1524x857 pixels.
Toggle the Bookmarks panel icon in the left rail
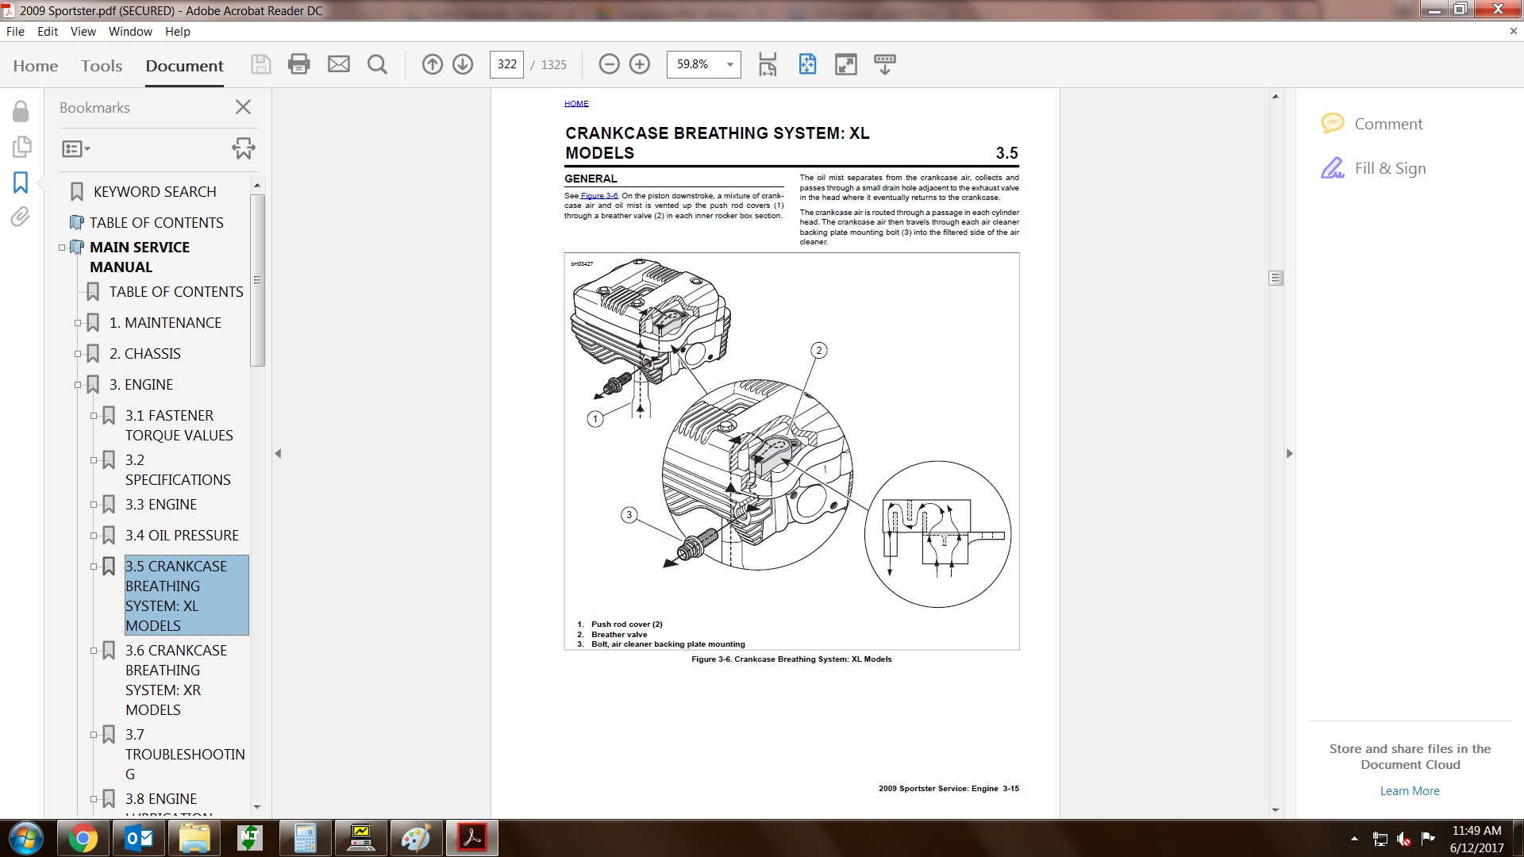click(21, 183)
